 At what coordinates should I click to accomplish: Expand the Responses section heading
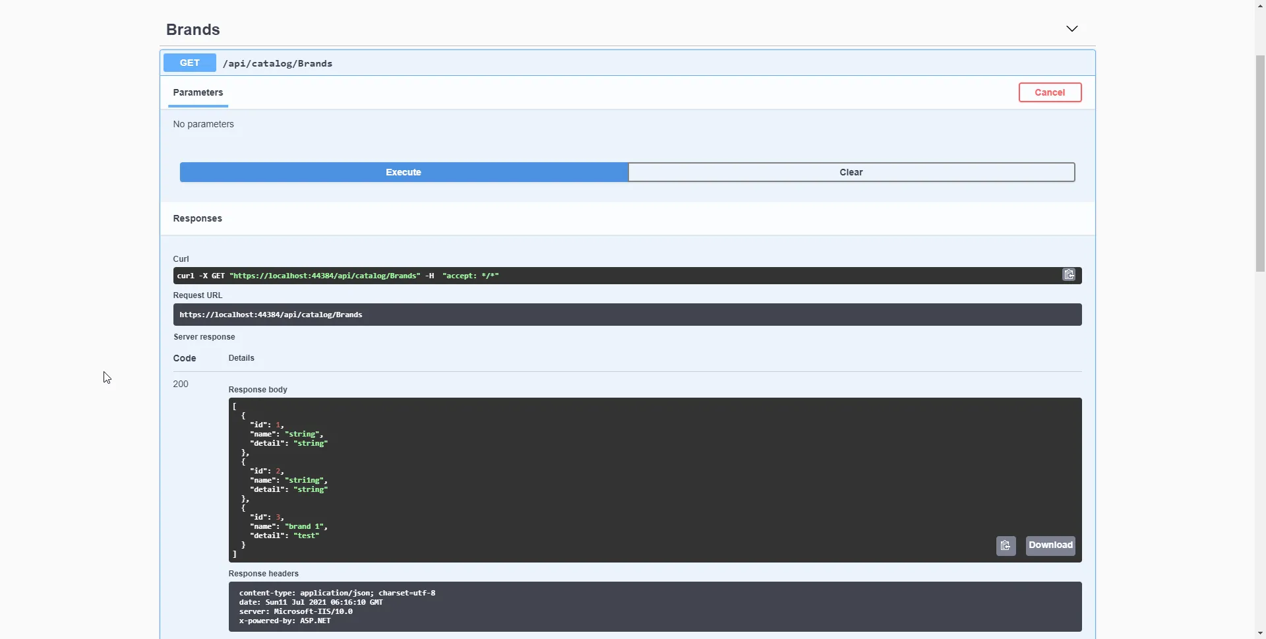[x=197, y=218]
